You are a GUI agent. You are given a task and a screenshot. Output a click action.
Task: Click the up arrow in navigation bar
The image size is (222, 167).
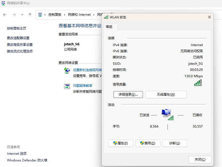(x=30, y=15)
